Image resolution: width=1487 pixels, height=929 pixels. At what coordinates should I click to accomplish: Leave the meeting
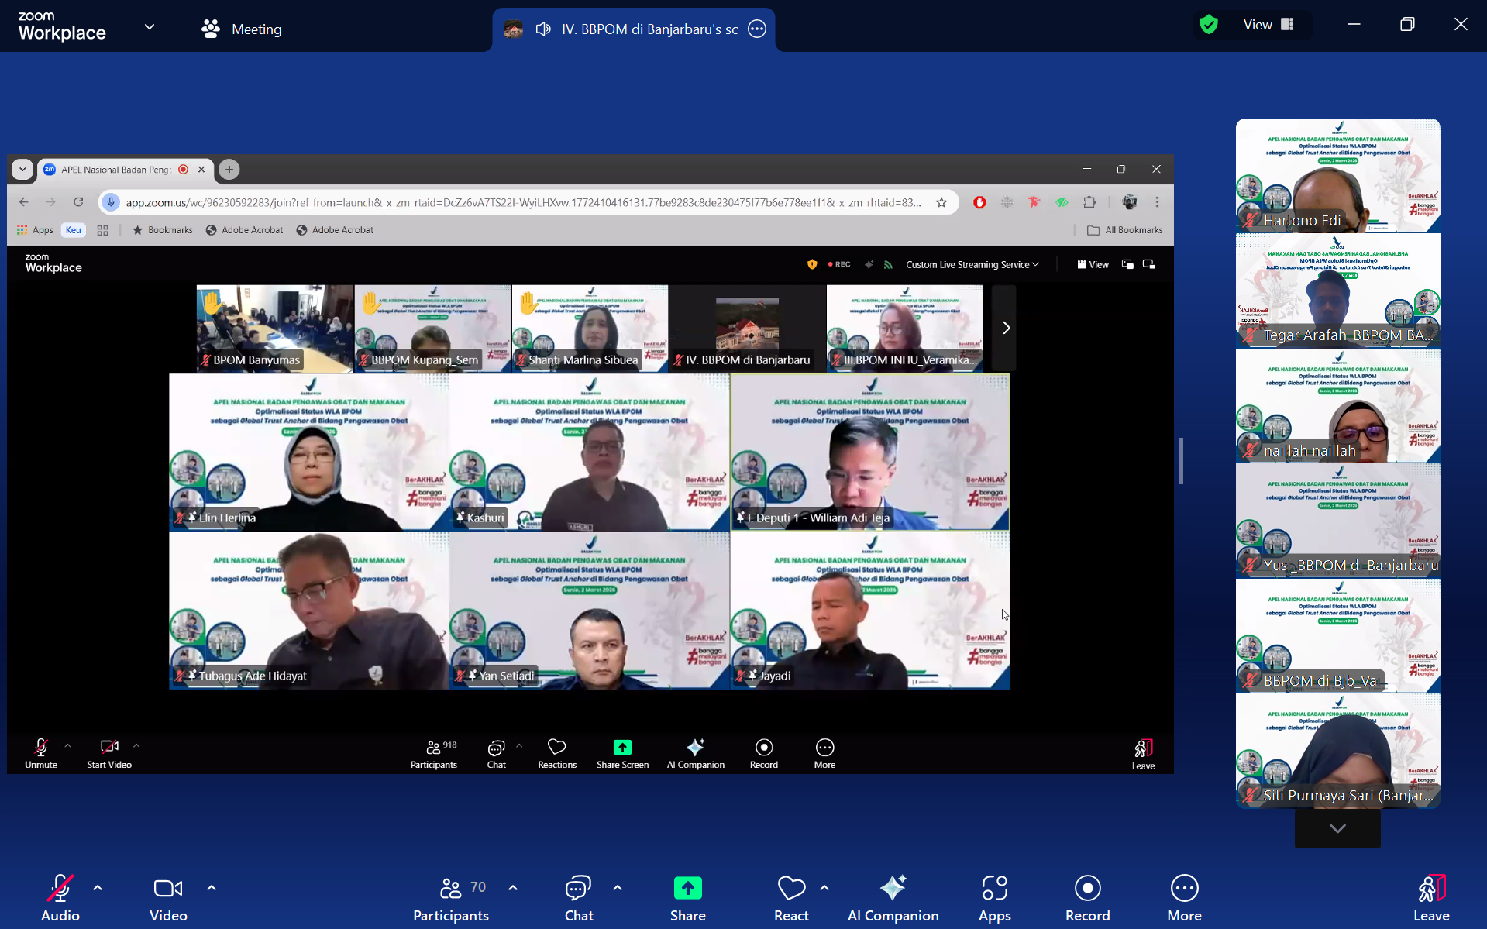pos(1430,898)
